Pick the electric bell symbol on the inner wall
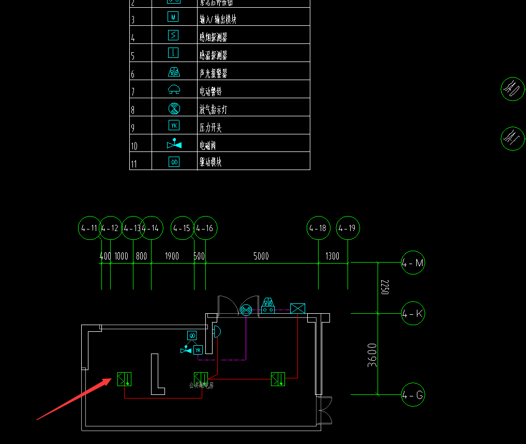 click(217, 332)
